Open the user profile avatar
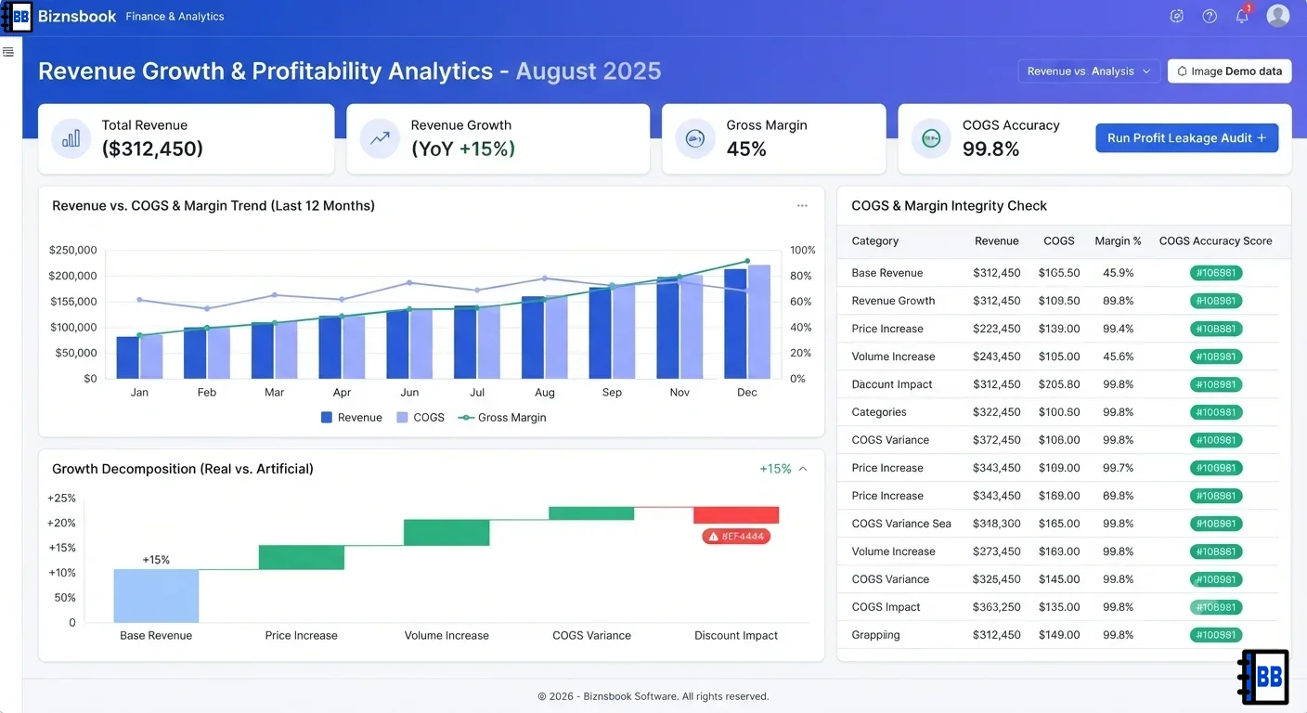 tap(1278, 16)
